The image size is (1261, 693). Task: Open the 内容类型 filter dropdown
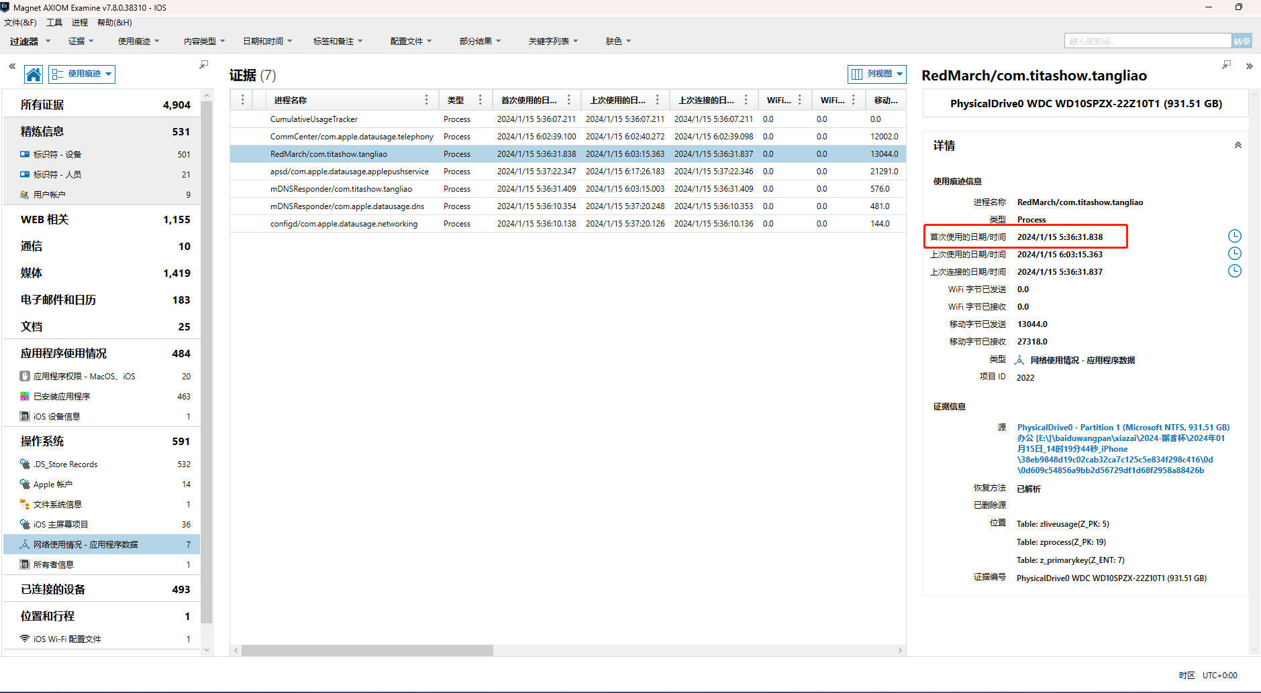click(x=204, y=41)
